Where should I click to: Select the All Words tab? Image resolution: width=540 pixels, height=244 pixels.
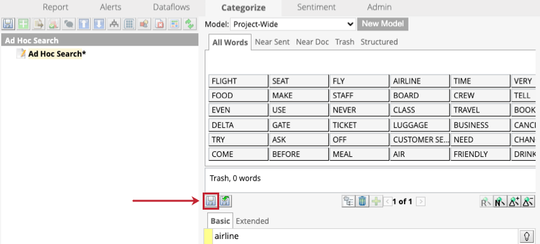(230, 42)
